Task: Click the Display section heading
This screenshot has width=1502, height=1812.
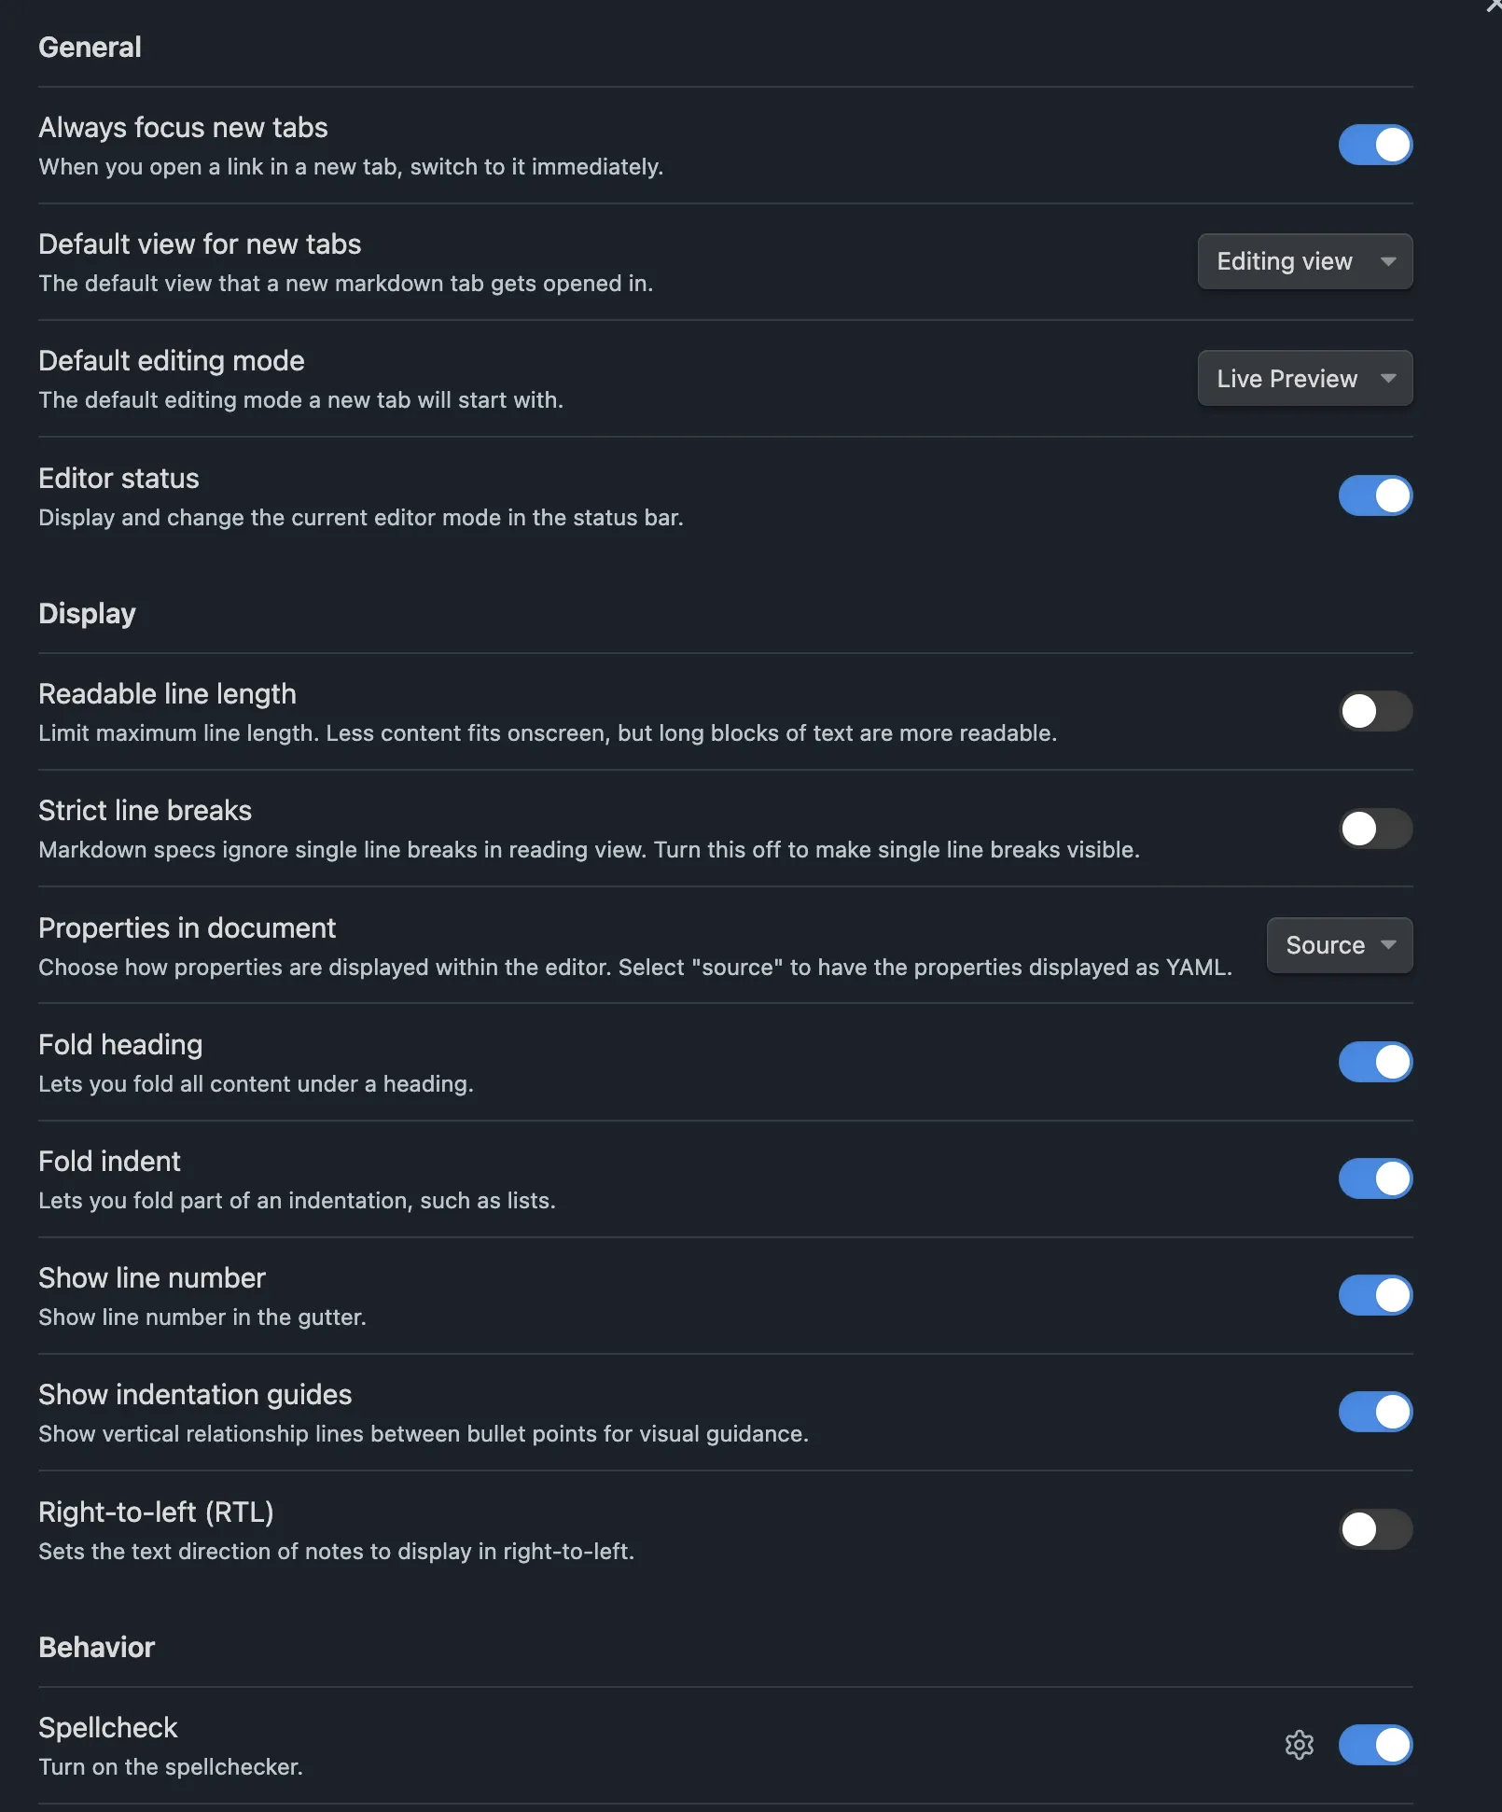Action: pyautogui.click(x=87, y=614)
